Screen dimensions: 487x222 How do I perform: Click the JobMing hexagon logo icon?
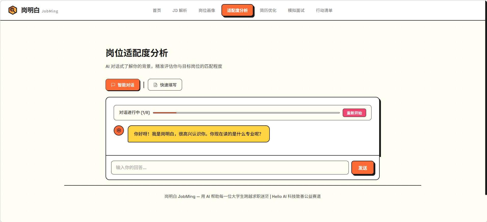click(12, 10)
